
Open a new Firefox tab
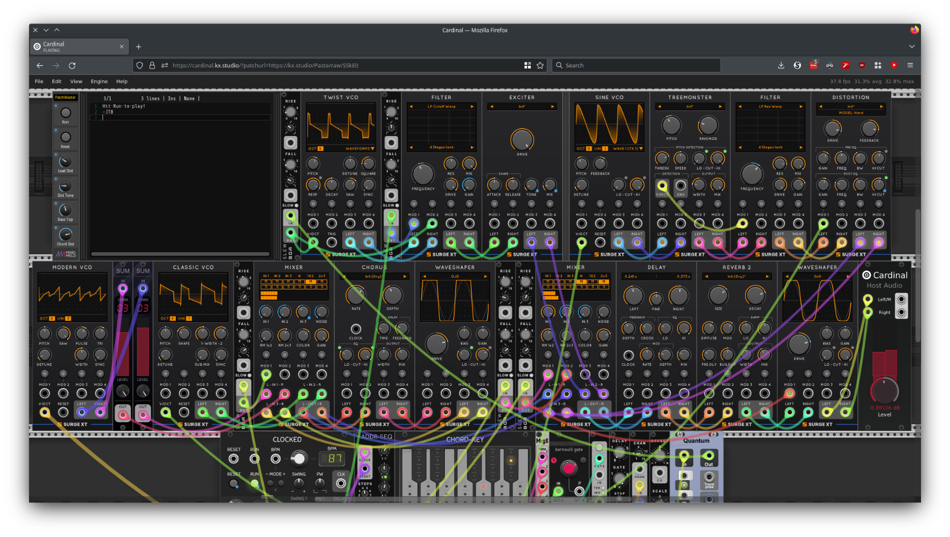(x=138, y=47)
